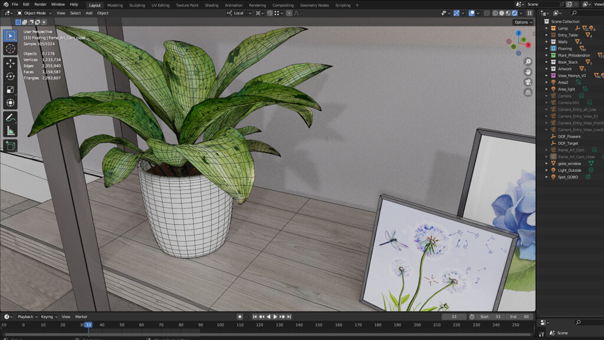Switch to solid viewport shading
Image resolution: width=604 pixels, height=340 pixels.
pos(502,13)
